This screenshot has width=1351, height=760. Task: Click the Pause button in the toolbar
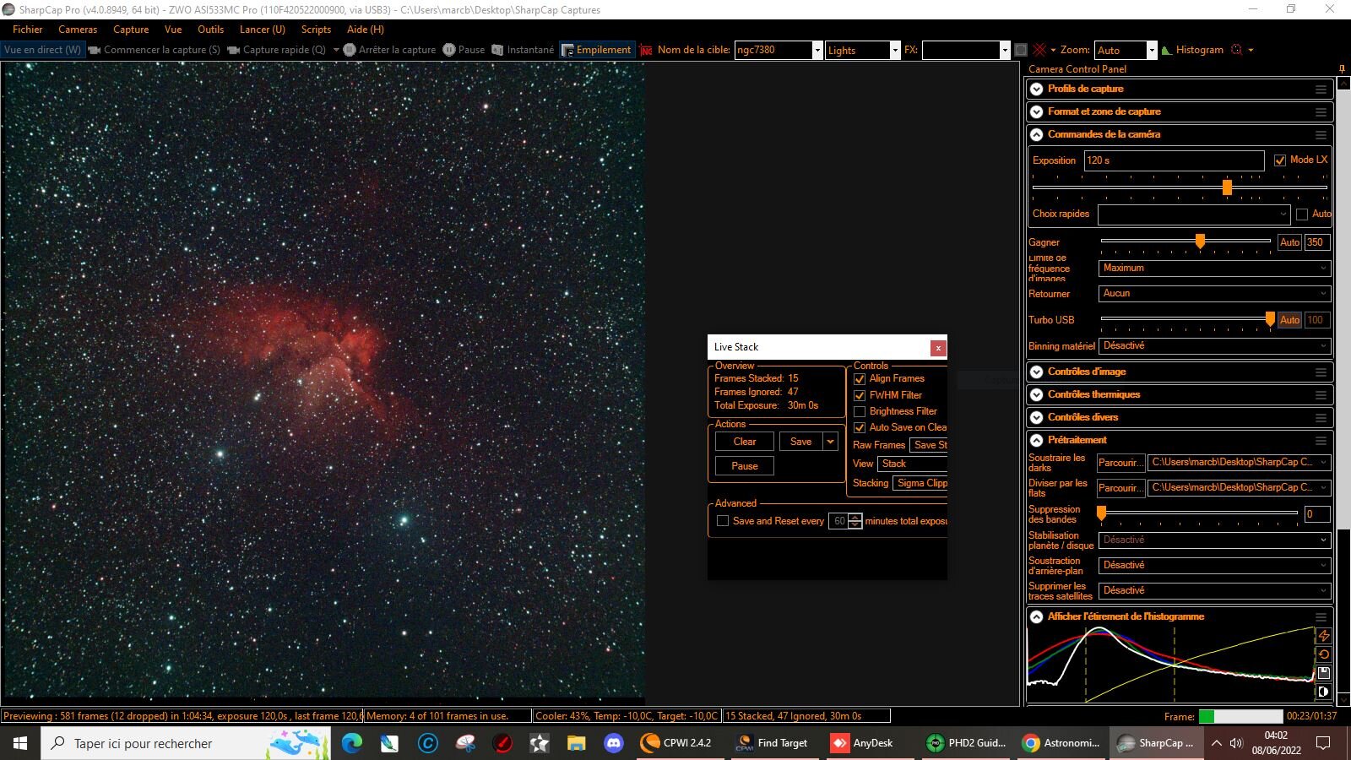coord(464,50)
